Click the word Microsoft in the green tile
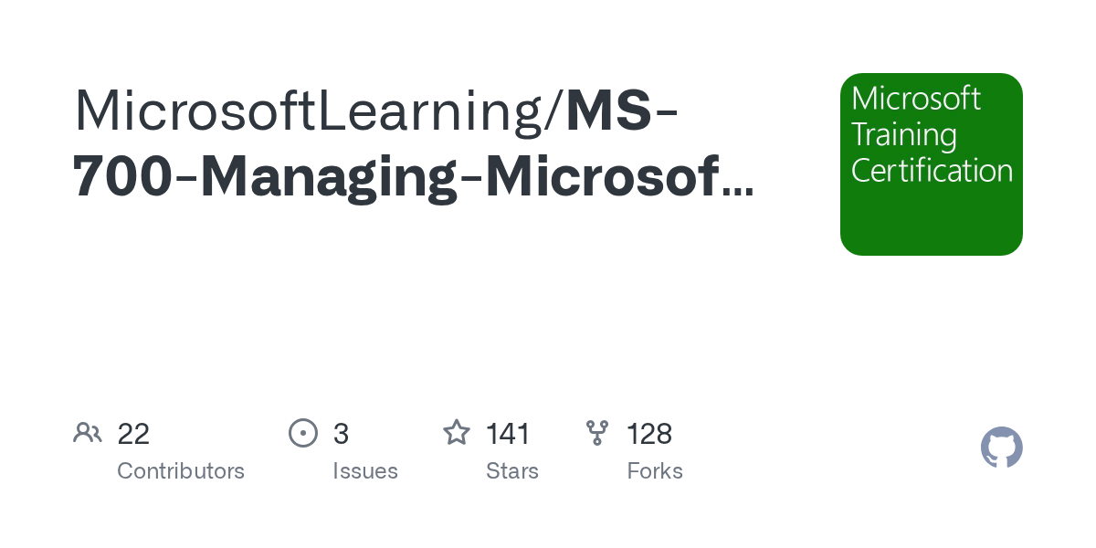1096x548 pixels. point(915,99)
